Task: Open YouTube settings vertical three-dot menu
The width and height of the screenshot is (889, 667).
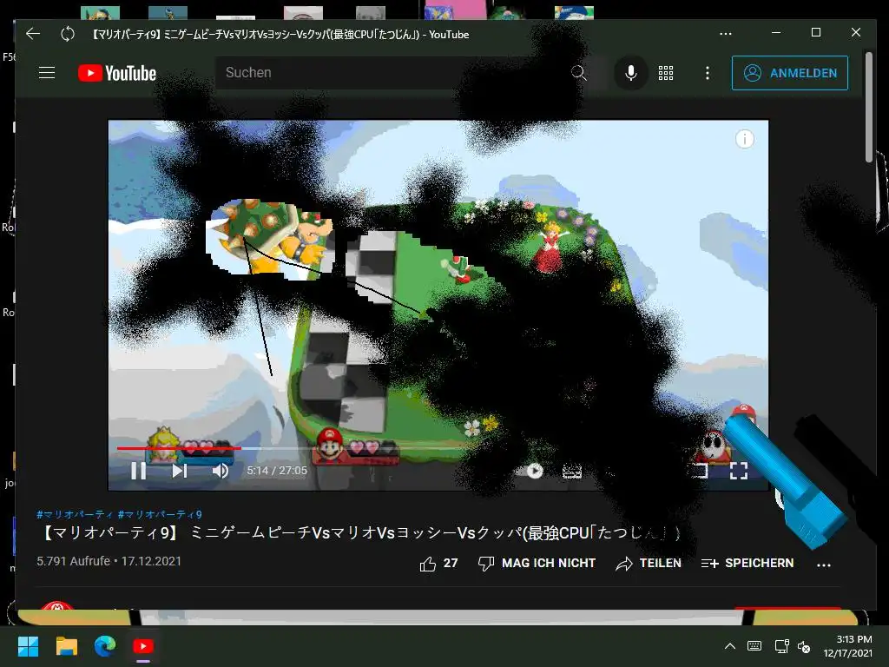Action: (x=707, y=73)
